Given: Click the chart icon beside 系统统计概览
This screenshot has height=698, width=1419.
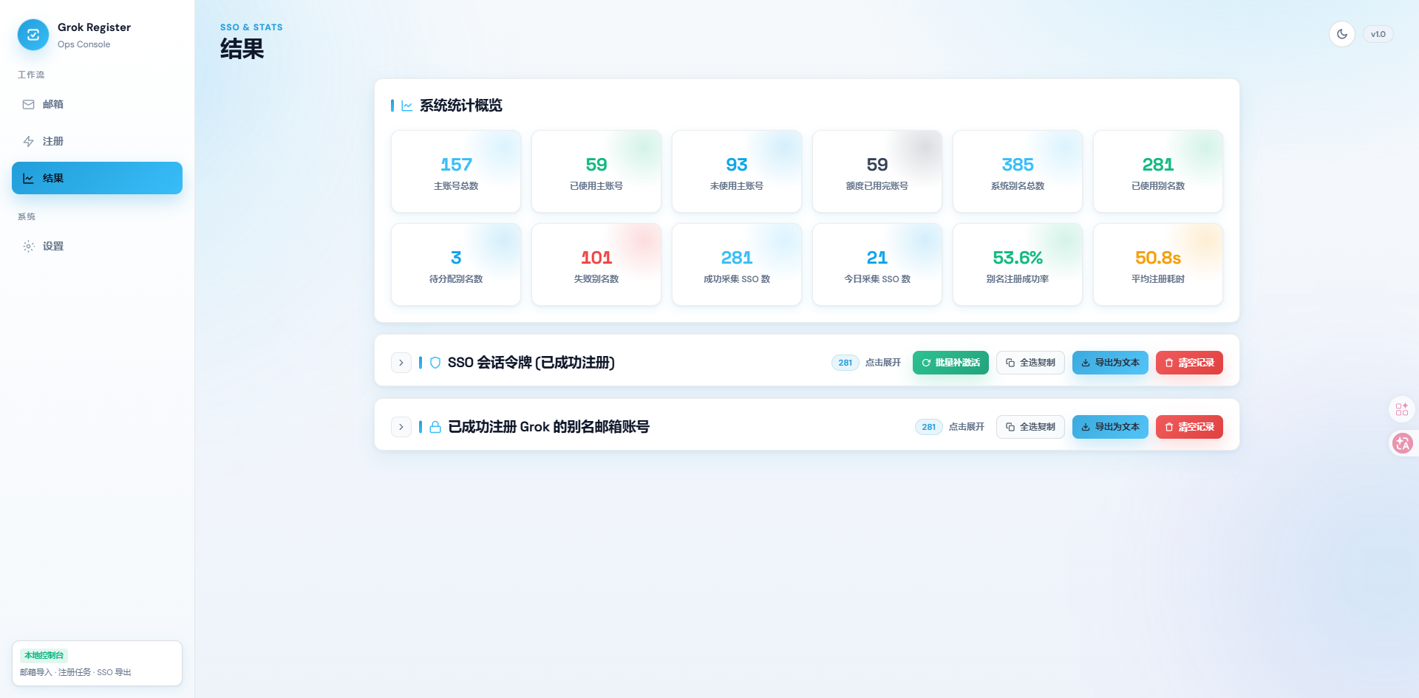Looking at the screenshot, I should pos(407,106).
